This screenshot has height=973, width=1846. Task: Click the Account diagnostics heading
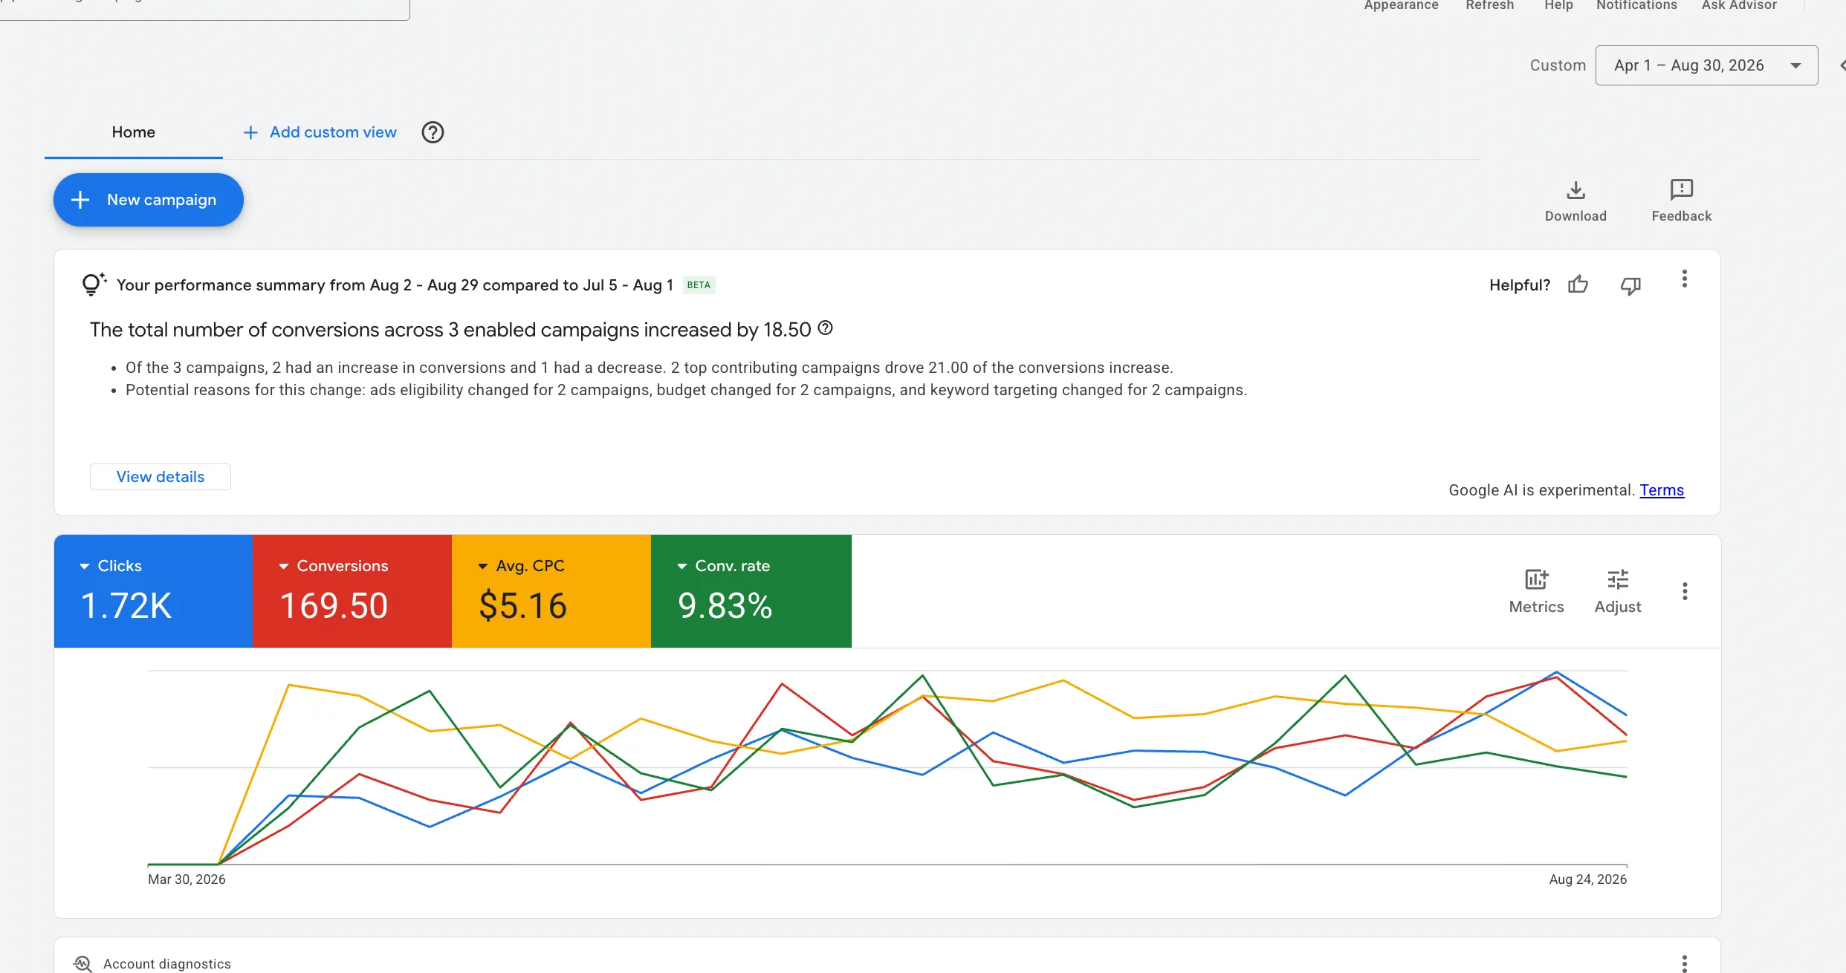167,963
